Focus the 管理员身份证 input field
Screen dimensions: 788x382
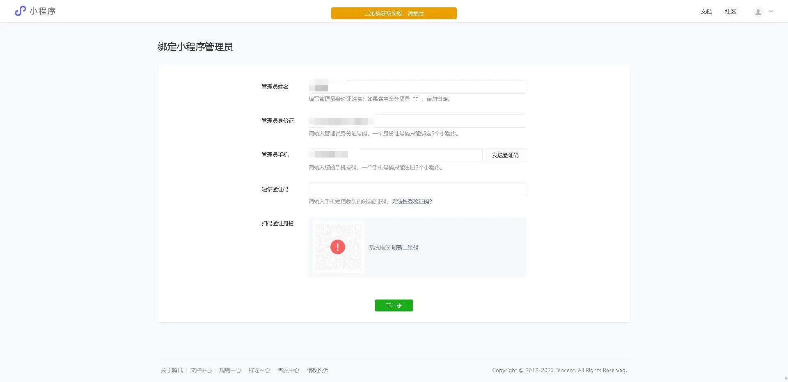[417, 121]
